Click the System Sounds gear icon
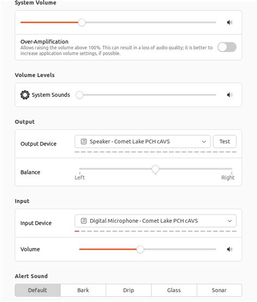This screenshot has height=302, width=257. (x=25, y=95)
